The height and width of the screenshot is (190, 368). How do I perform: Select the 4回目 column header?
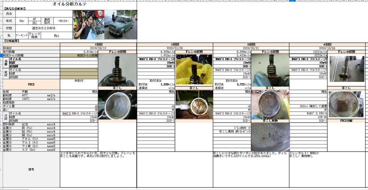(327, 44)
